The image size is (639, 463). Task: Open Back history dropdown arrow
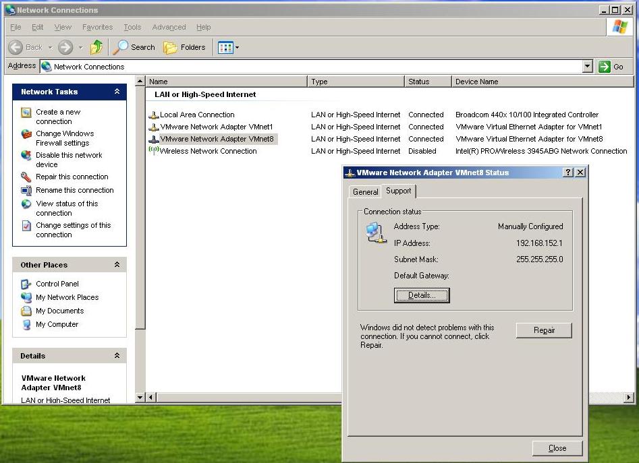point(50,48)
